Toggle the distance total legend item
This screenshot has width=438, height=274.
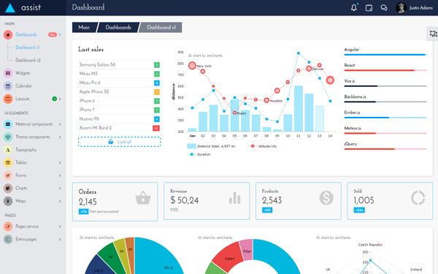click(211, 146)
